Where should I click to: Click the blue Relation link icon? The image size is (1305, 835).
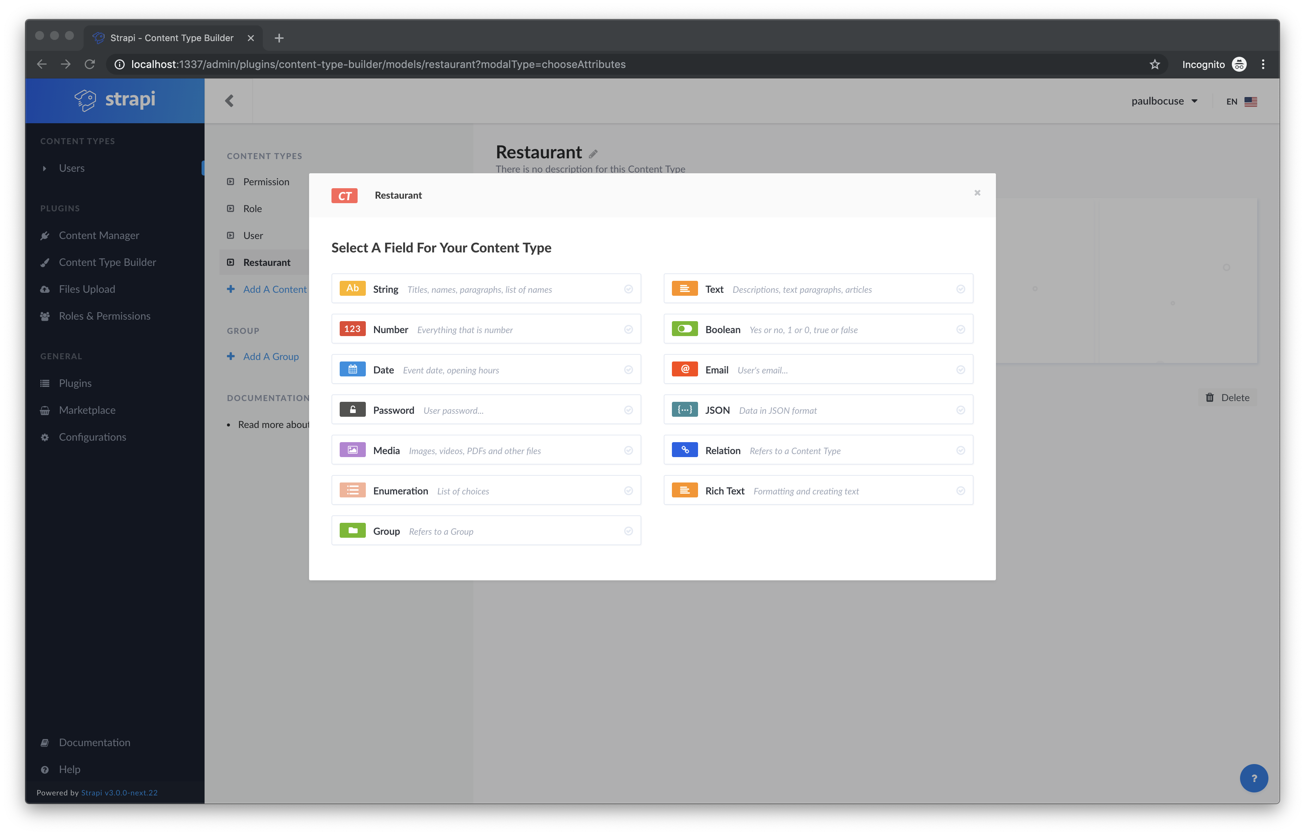tap(685, 450)
